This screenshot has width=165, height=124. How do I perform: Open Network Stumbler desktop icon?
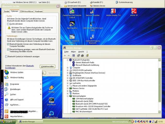(93, 12)
